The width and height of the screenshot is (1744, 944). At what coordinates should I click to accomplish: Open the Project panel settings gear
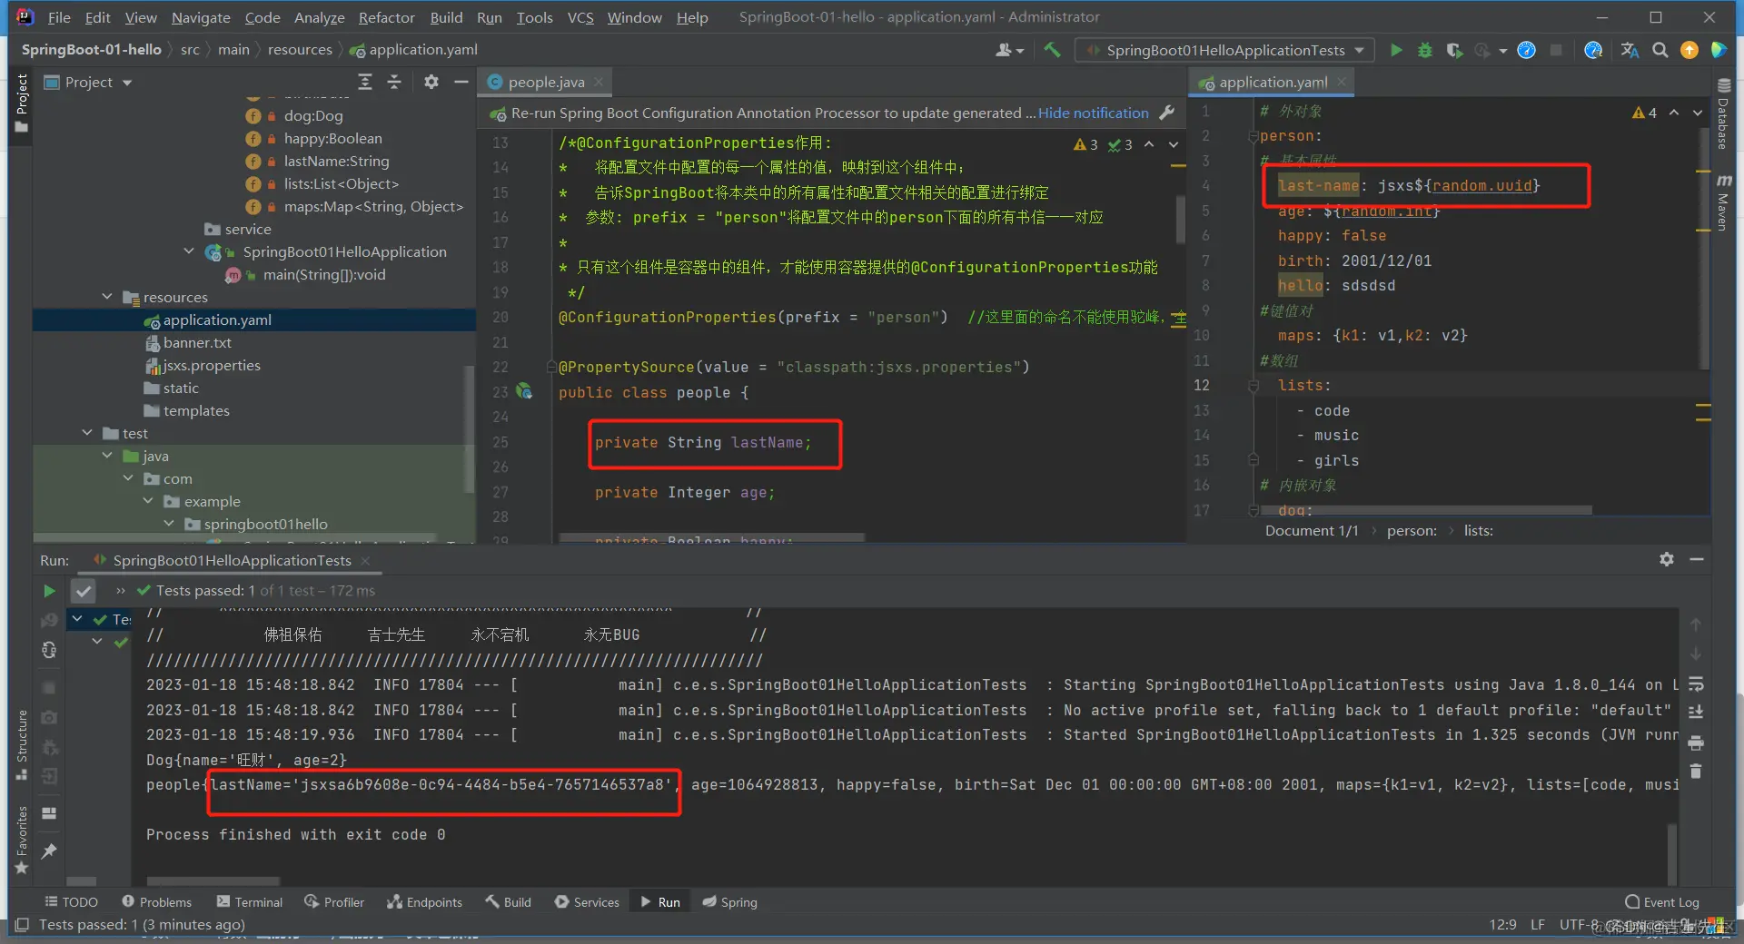click(431, 82)
